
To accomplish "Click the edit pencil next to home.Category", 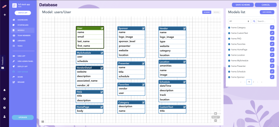I will [272, 27].
